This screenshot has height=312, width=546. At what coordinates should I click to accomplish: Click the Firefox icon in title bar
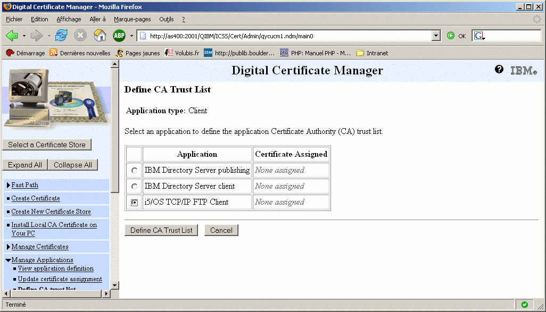pos(7,6)
